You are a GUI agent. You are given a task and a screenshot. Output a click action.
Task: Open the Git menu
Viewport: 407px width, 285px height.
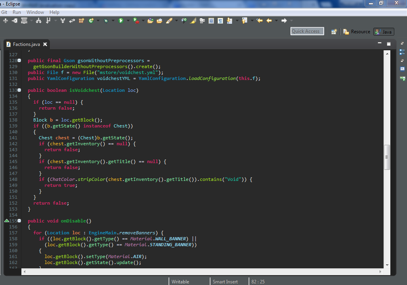coord(4,12)
